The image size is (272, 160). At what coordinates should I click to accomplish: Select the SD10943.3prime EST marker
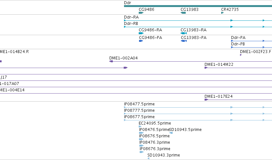[x=148, y=158]
